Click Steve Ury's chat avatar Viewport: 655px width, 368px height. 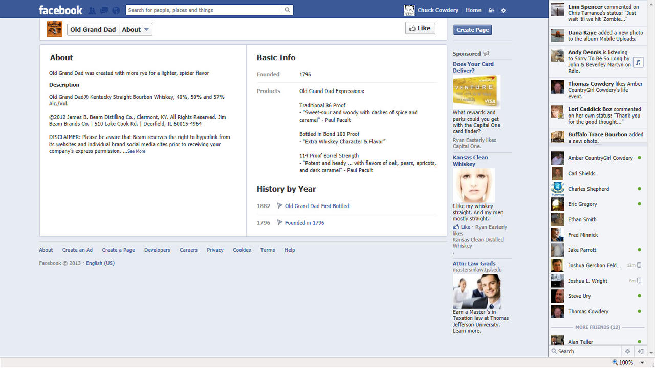click(x=558, y=296)
